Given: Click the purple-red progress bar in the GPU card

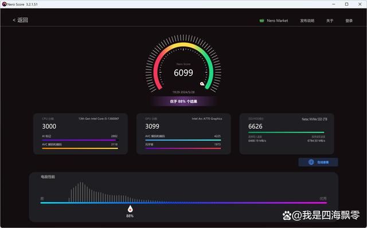Looking at the screenshot, I should pyautogui.click(x=183, y=148).
